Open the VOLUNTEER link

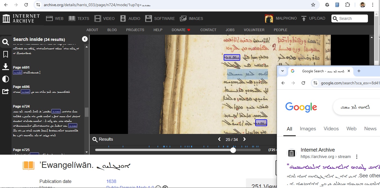tap(254, 30)
